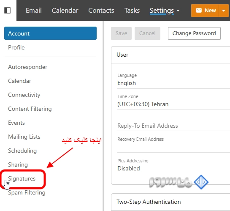Open Autoresponder settings
This screenshot has height=211, width=230.
point(27,67)
